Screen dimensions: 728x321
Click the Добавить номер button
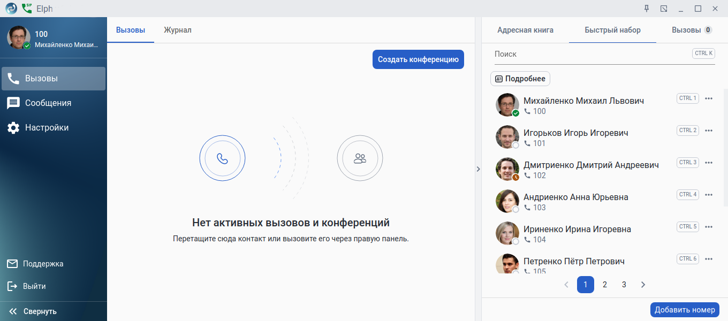(684, 310)
